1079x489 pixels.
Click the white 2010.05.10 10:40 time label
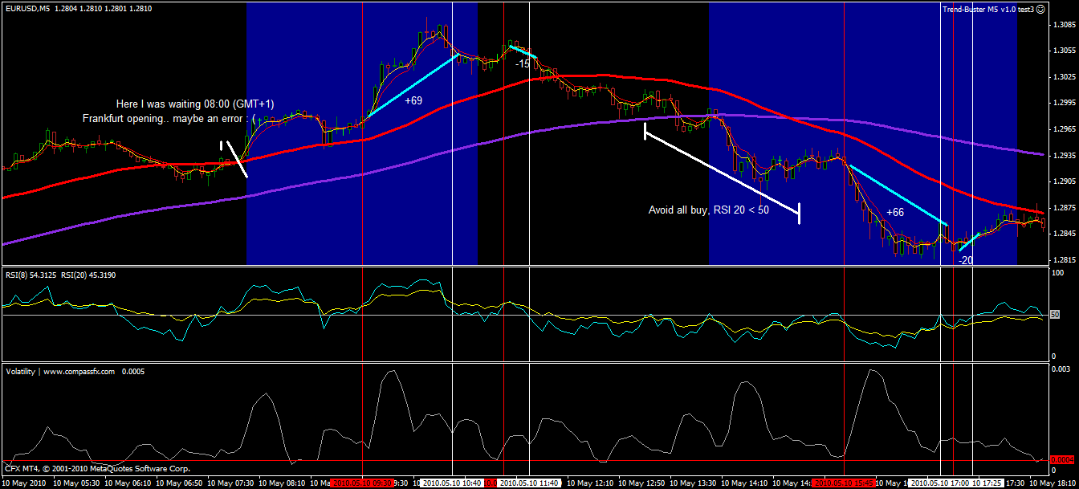point(452,483)
